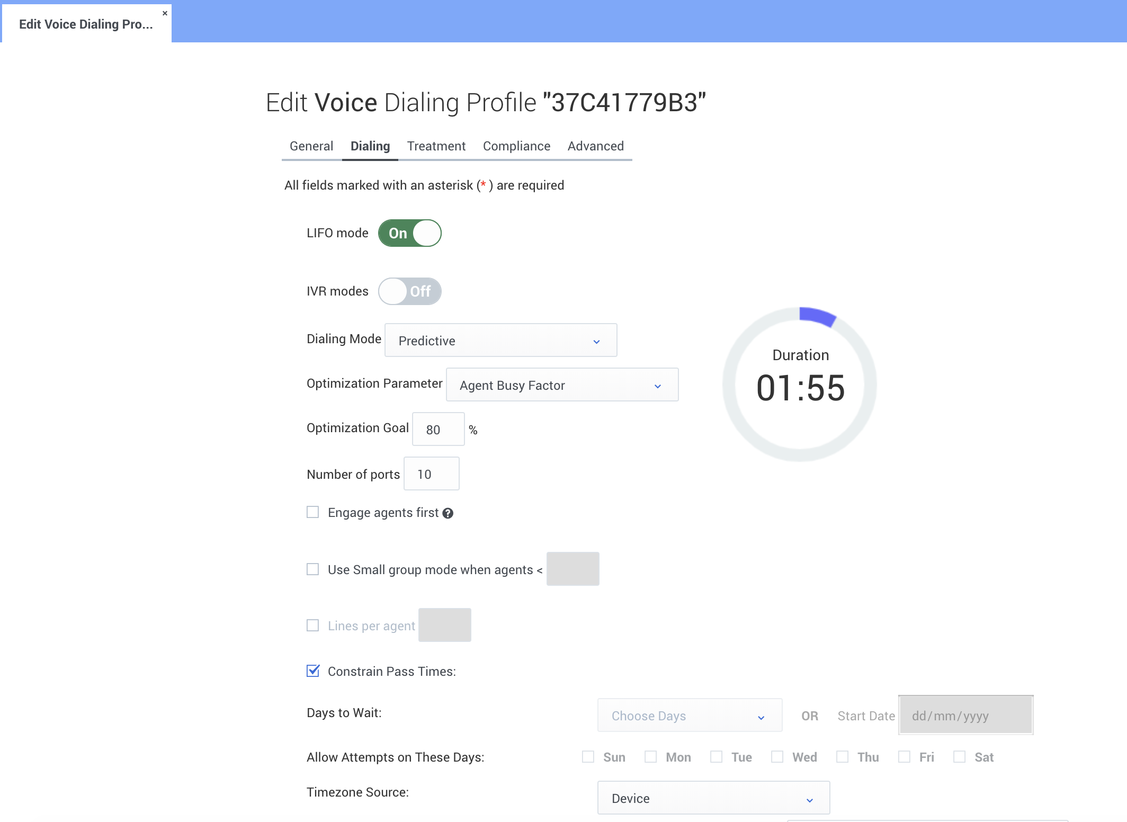The image size is (1127, 822).
Task: Open the Timezone Source dropdown
Action: point(713,798)
